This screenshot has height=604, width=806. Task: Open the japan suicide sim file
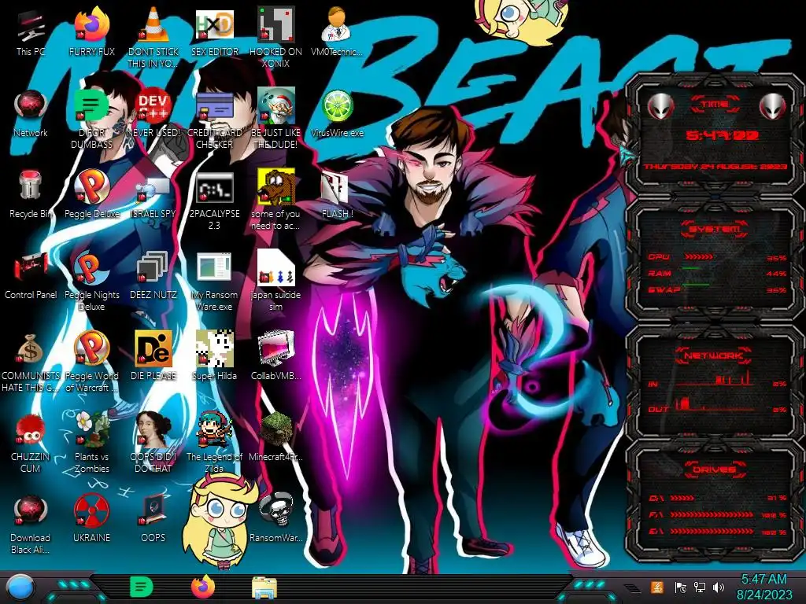click(275, 282)
